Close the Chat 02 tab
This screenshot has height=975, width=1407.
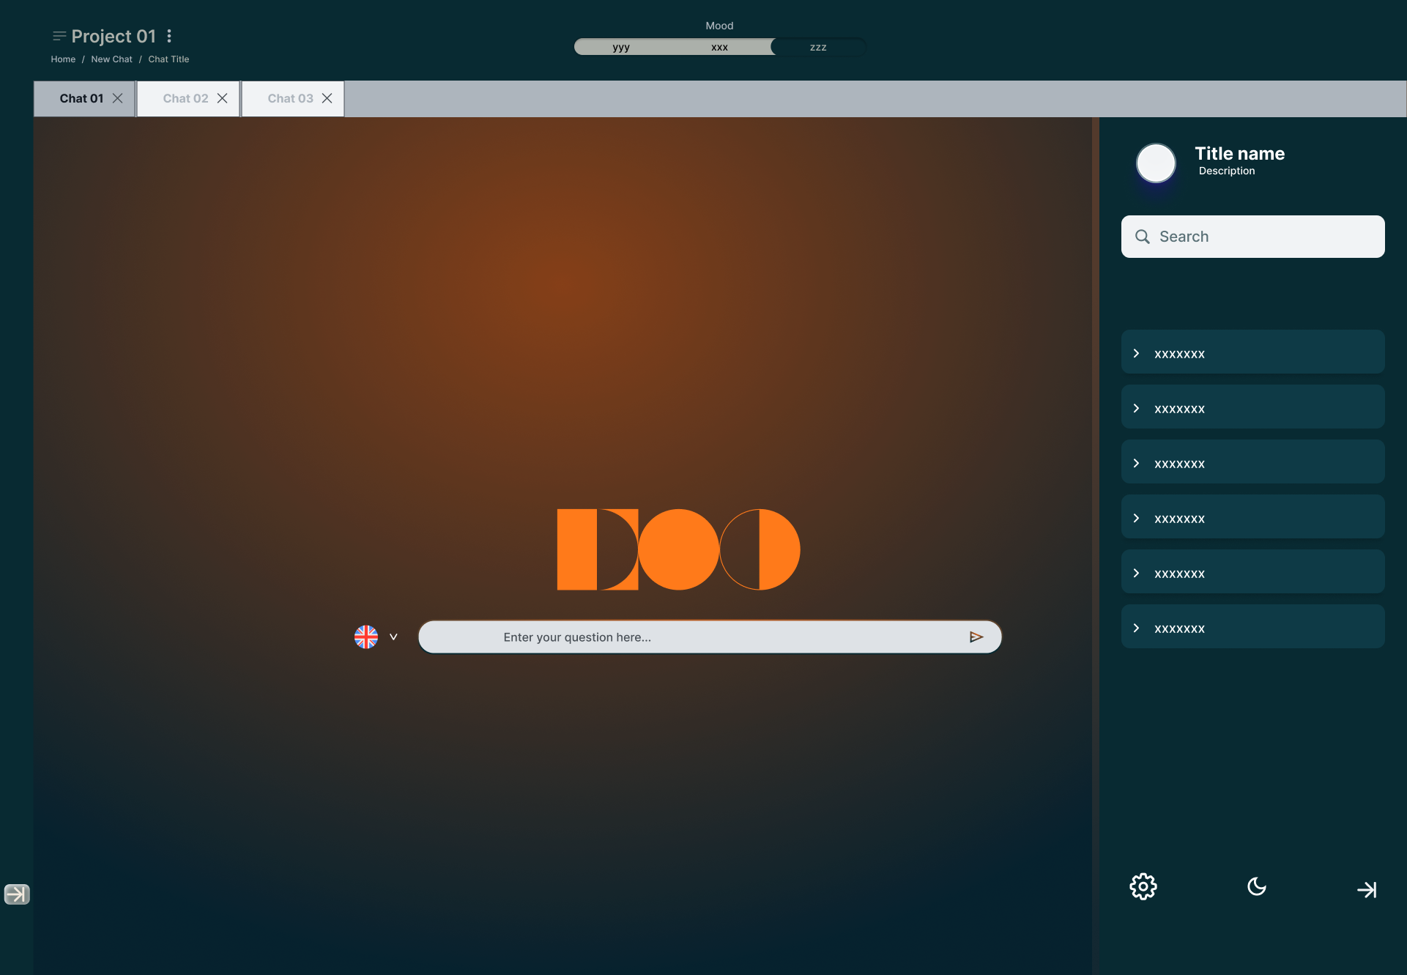pyautogui.click(x=223, y=98)
